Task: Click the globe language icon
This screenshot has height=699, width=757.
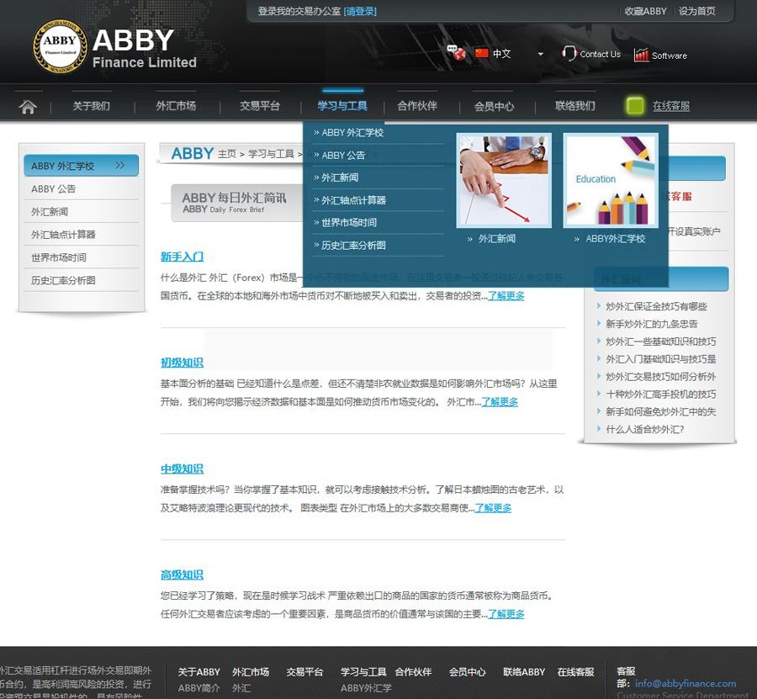Action: point(457,53)
